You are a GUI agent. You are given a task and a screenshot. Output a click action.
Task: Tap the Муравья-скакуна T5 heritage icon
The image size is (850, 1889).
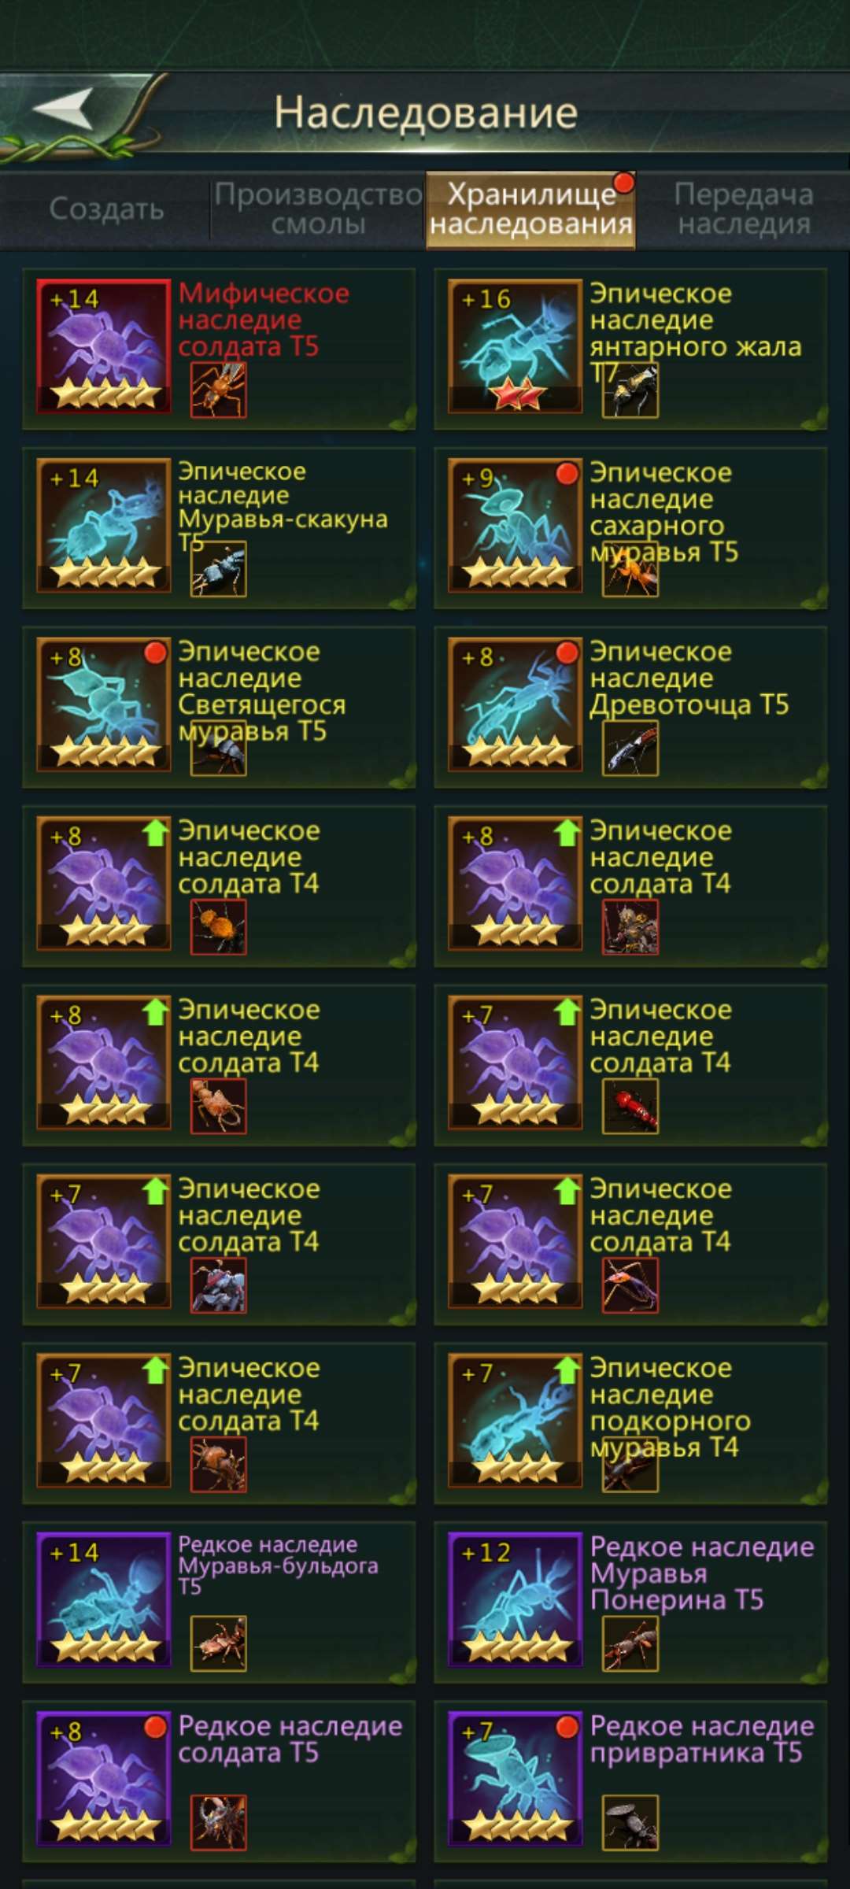[x=104, y=525]
